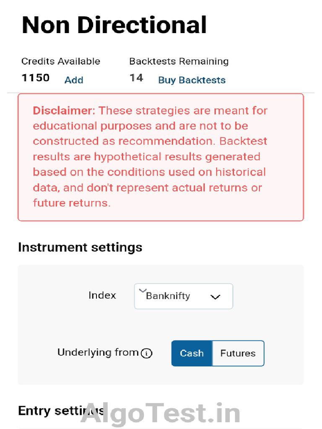This screenshot has width=322, height=429.
Task: Click the Credits Available label
Action: 61,61
